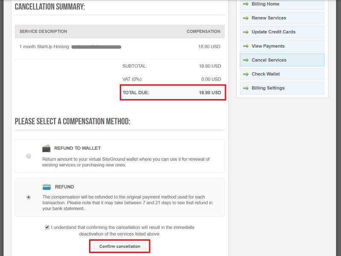Viewport: 341px width, 256px height.
Task: Click the arrow icon beside Update Credit Cards
Action: (x=246, y=32)
